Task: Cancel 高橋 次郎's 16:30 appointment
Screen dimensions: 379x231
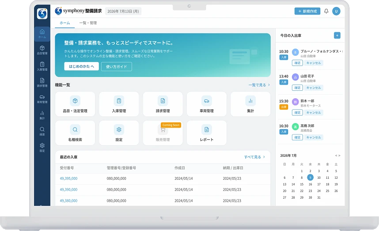Action: click(314, 137)
